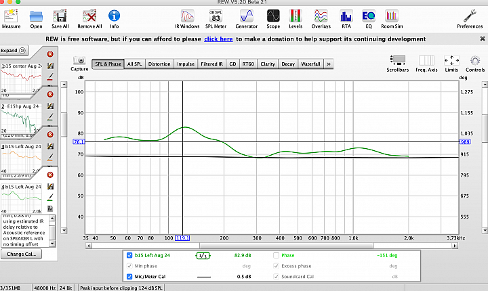Open the Levels tool
Viewport: 488px width, 291px height.
click(296, 19)
